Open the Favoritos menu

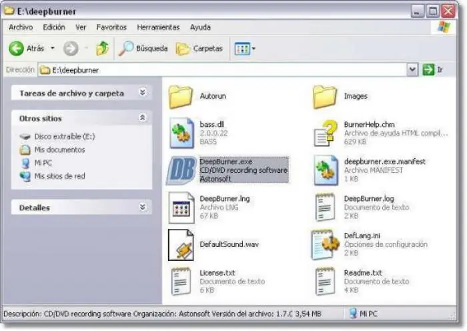click(x=111, y=27)
